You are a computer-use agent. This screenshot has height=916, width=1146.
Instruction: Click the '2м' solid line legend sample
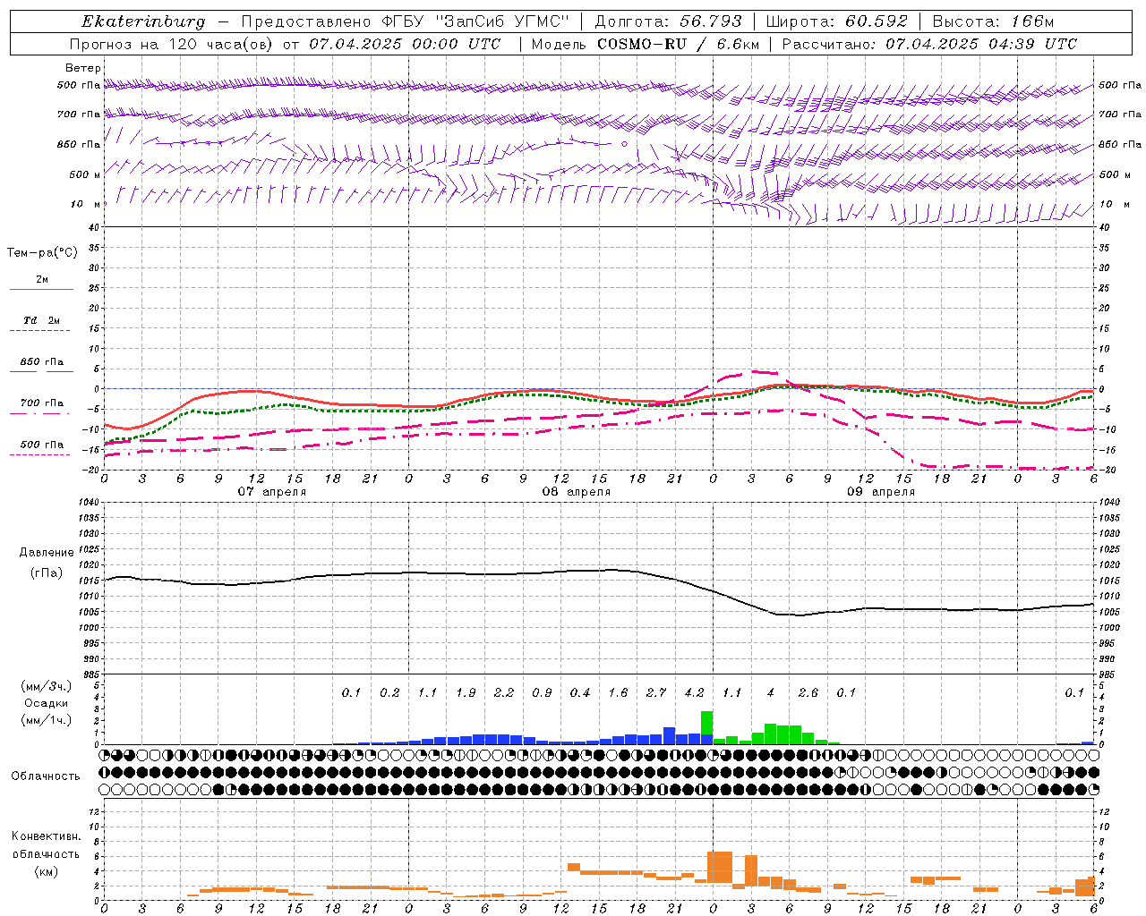point(41,289)
